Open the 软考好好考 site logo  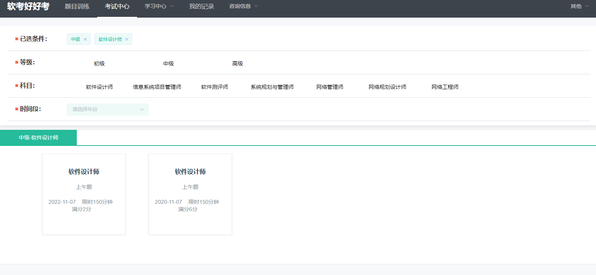28,7
